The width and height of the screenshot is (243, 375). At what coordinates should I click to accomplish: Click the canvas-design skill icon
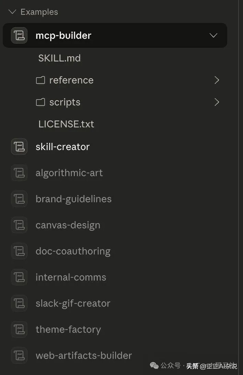[x=19, y=225]
